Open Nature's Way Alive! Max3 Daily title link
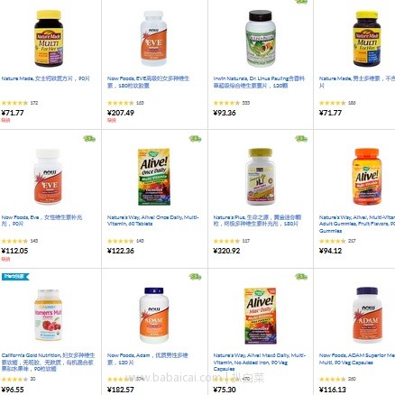395x395 pixels. (x=260, y=362)
